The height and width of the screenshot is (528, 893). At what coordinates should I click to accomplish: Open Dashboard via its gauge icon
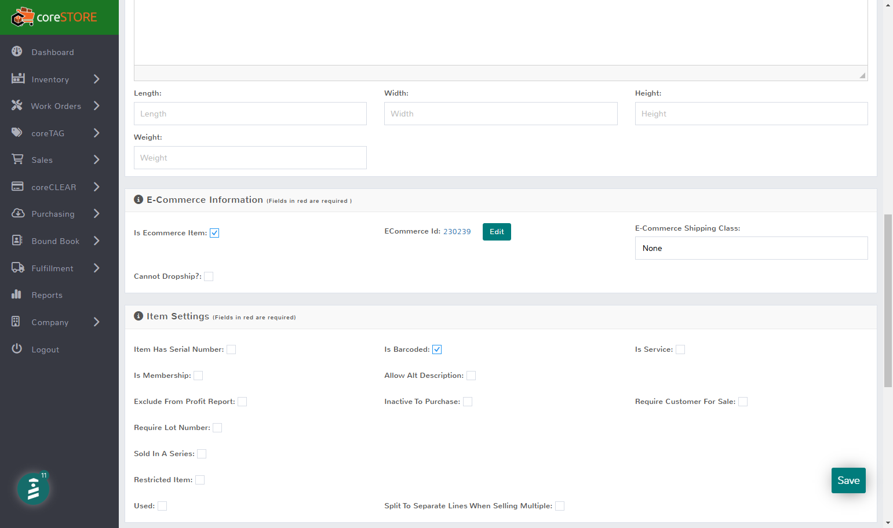coord(17,52)
